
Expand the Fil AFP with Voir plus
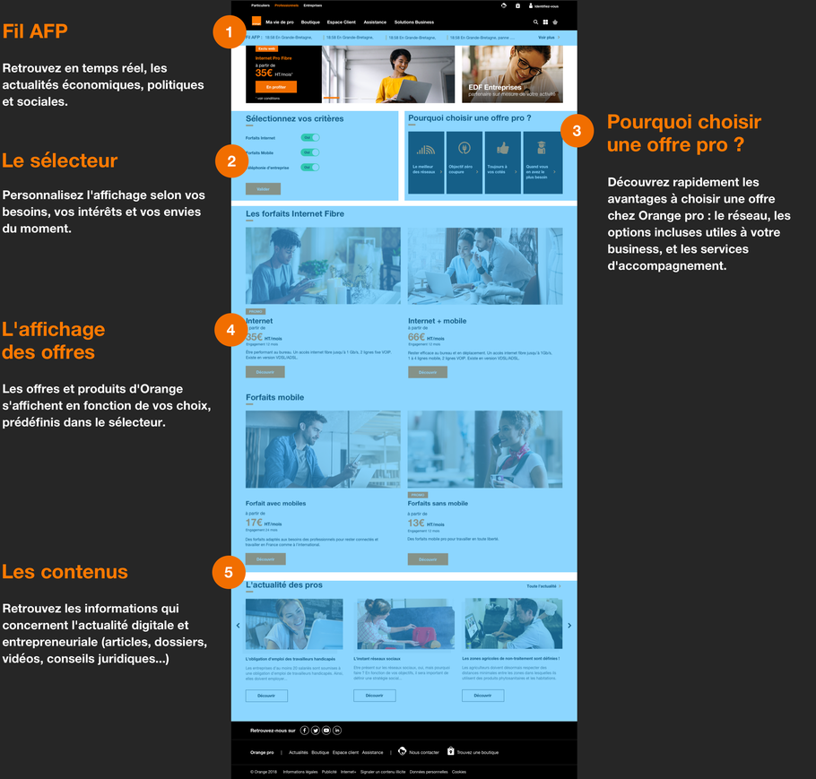click(x=548, y=38)
